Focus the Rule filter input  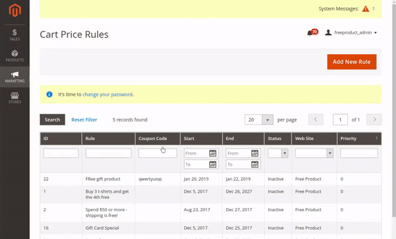[x=108, y=153]
